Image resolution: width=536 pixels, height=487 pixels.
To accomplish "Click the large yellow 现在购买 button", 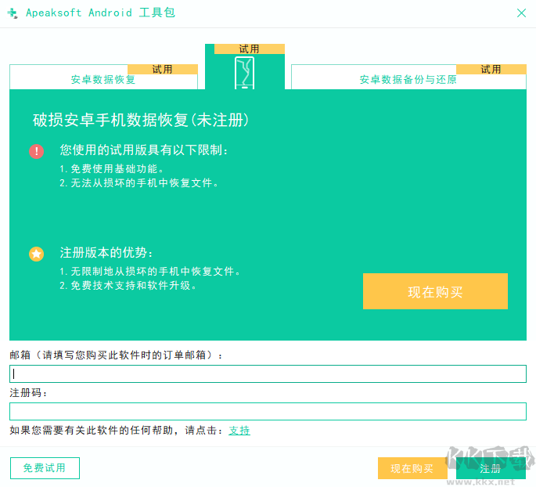I will 435,291.
